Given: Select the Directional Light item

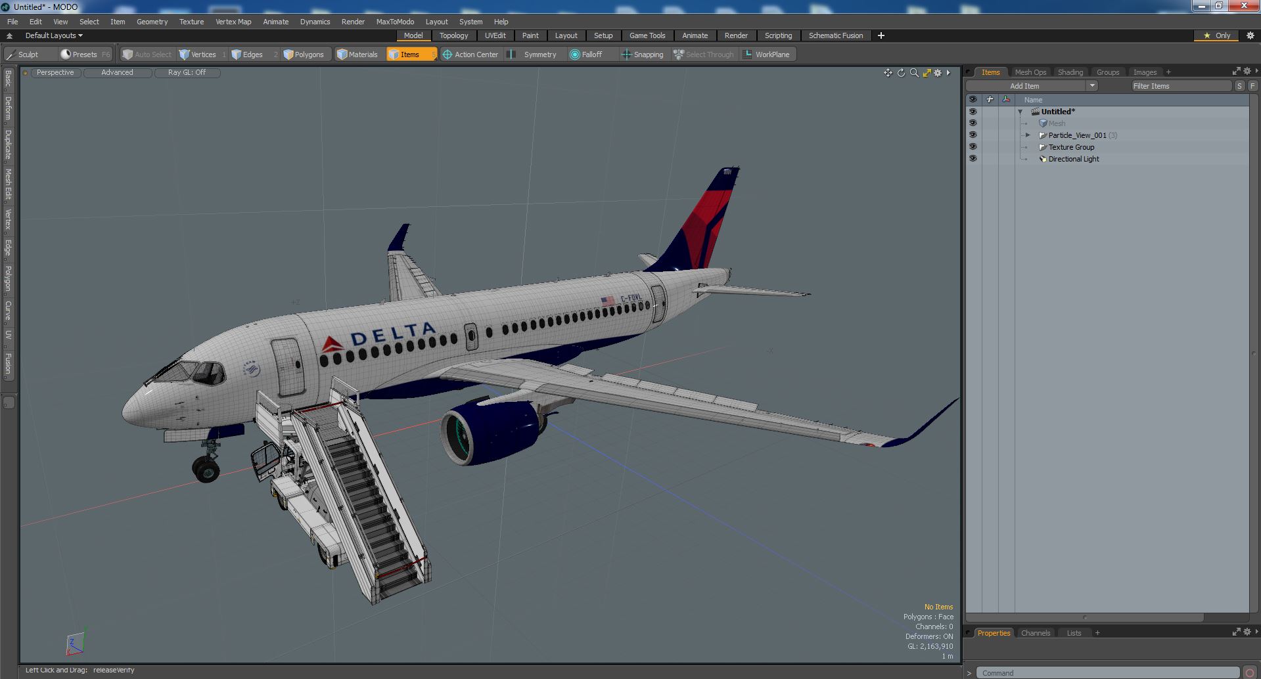Looking at the screenshot, I should pos(1073,159).
